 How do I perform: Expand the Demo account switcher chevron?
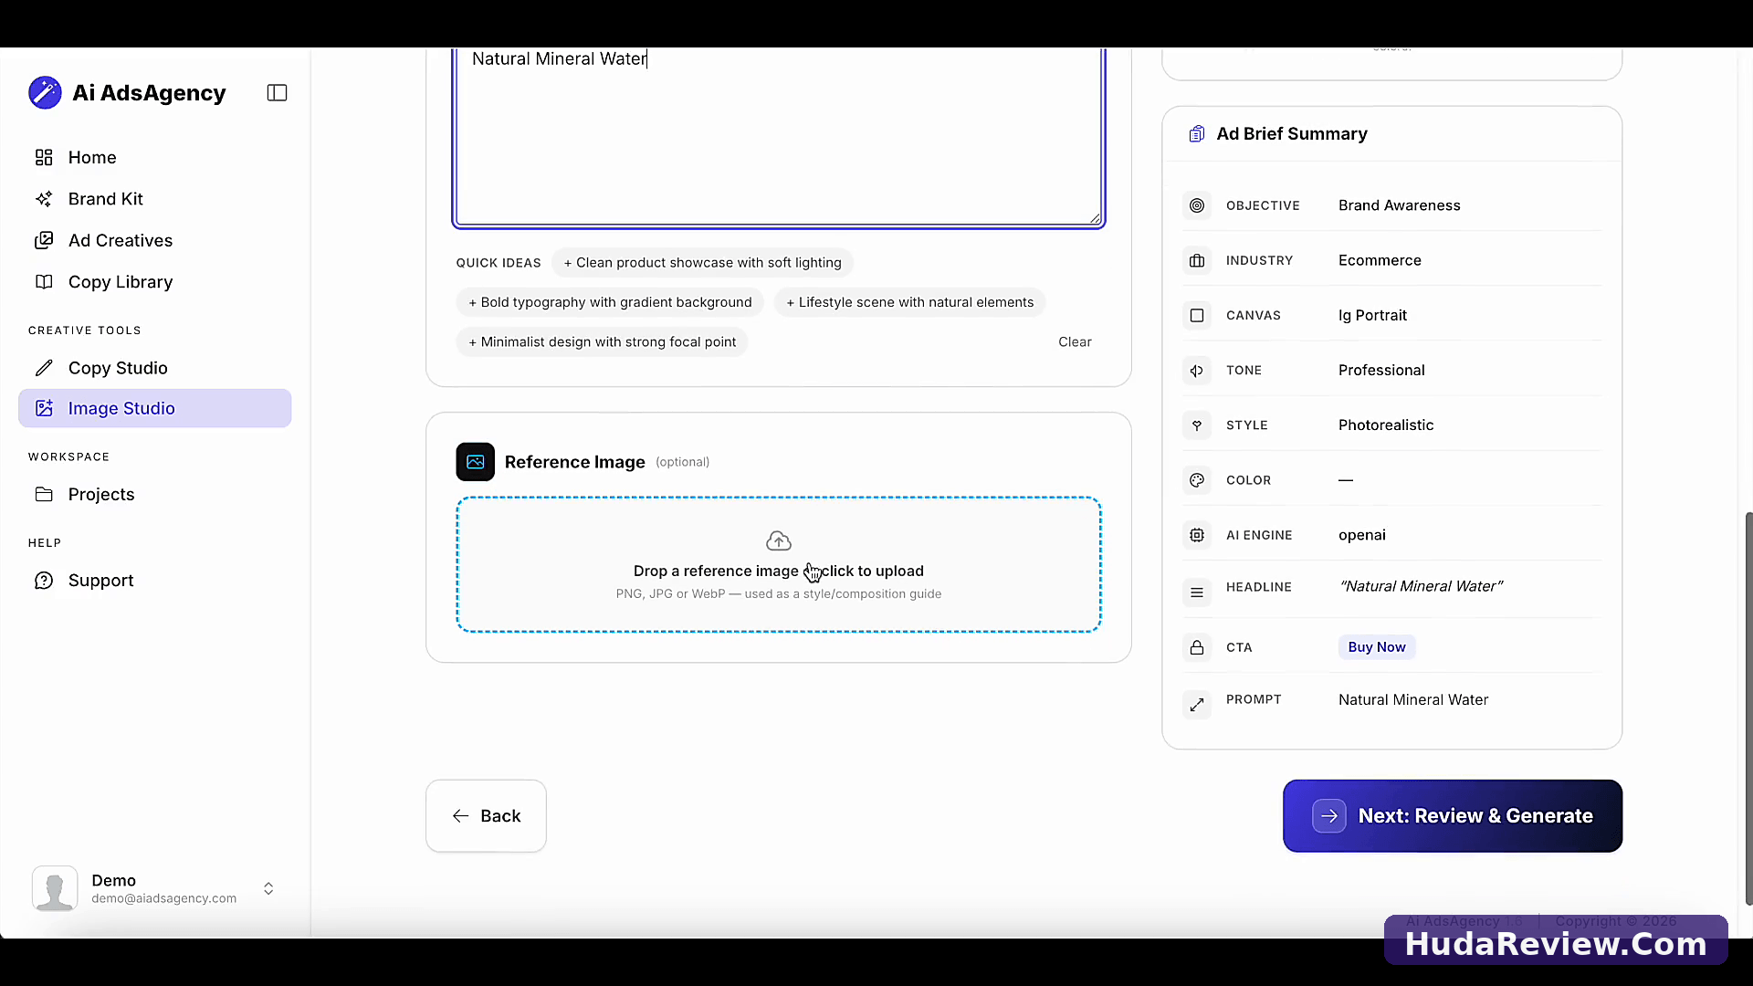point(268,888)
